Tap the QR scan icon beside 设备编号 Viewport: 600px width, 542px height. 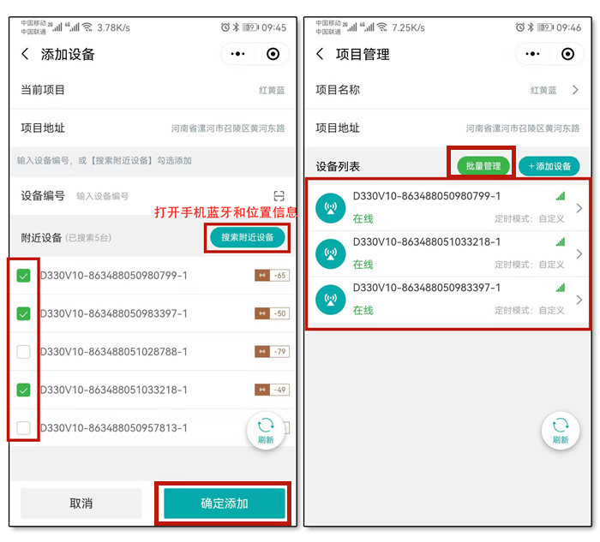278,196
